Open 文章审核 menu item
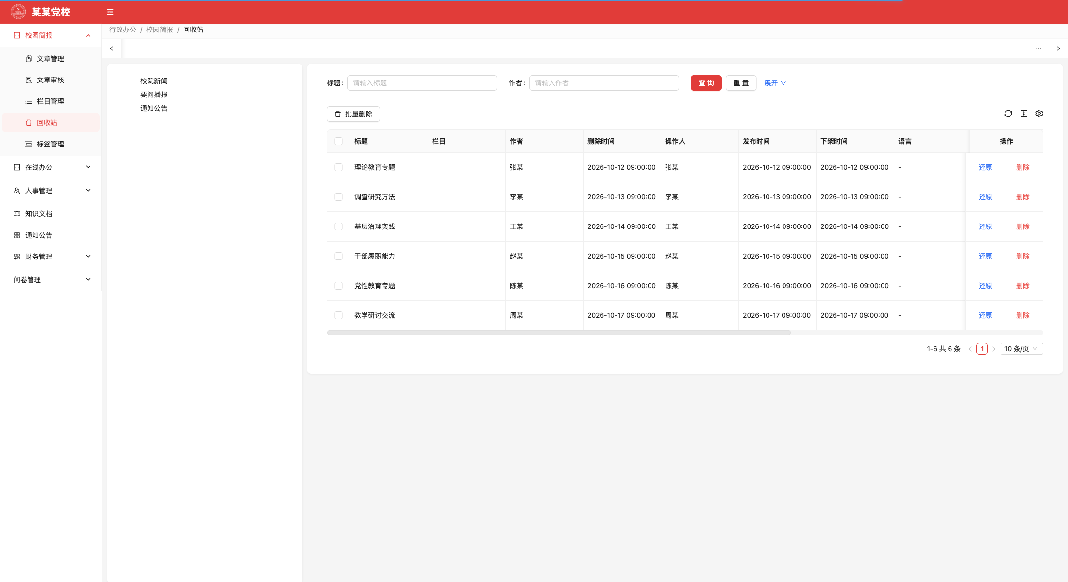1068x582 pixels. (x=51, y=80)
